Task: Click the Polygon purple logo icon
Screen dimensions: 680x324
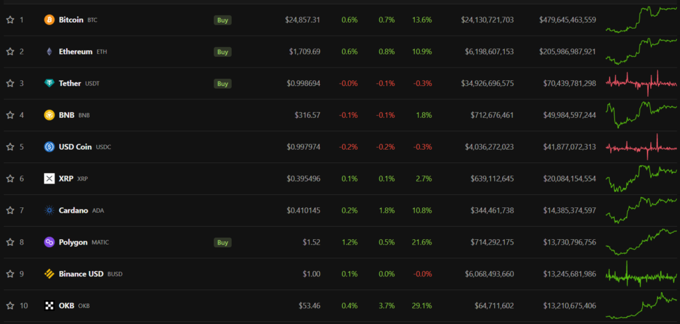Action: (x=49, y=243)
